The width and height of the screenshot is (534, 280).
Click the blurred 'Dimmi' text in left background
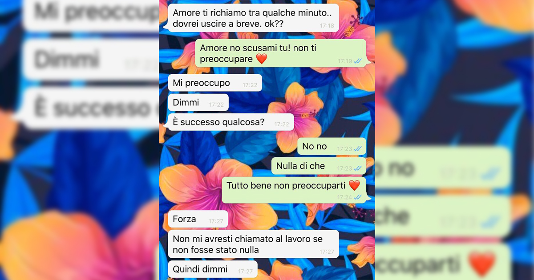[x=67, y=60]
